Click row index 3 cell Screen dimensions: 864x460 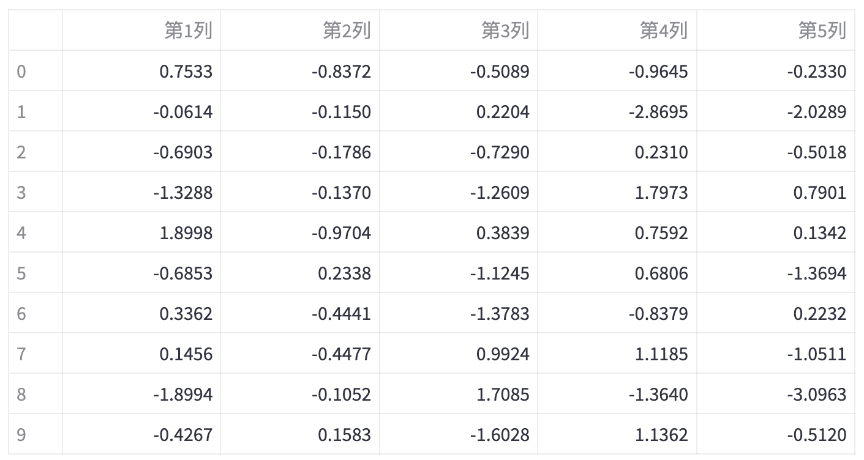tap(35, 193)
